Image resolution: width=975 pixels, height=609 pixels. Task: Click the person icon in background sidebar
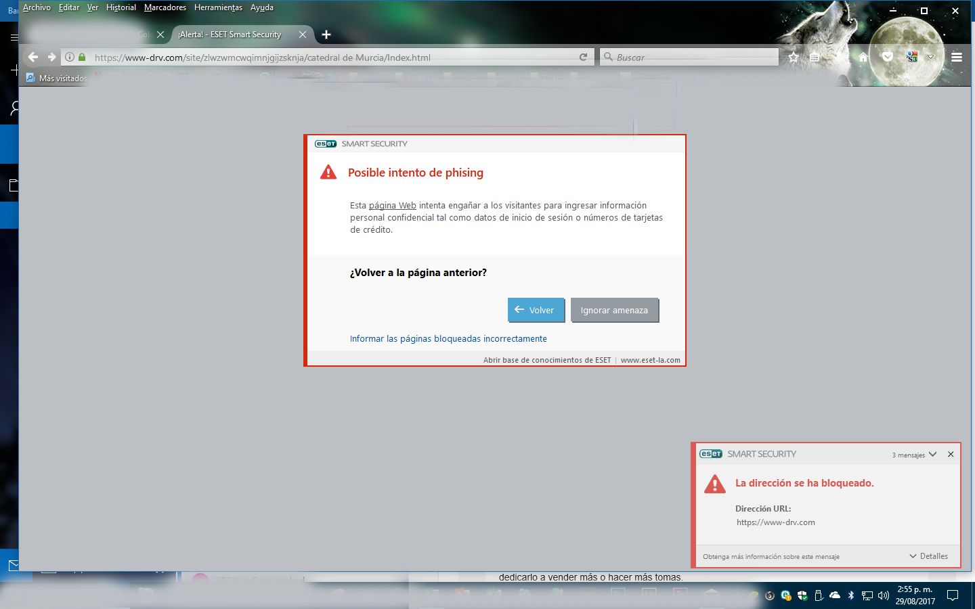(14, 108)
